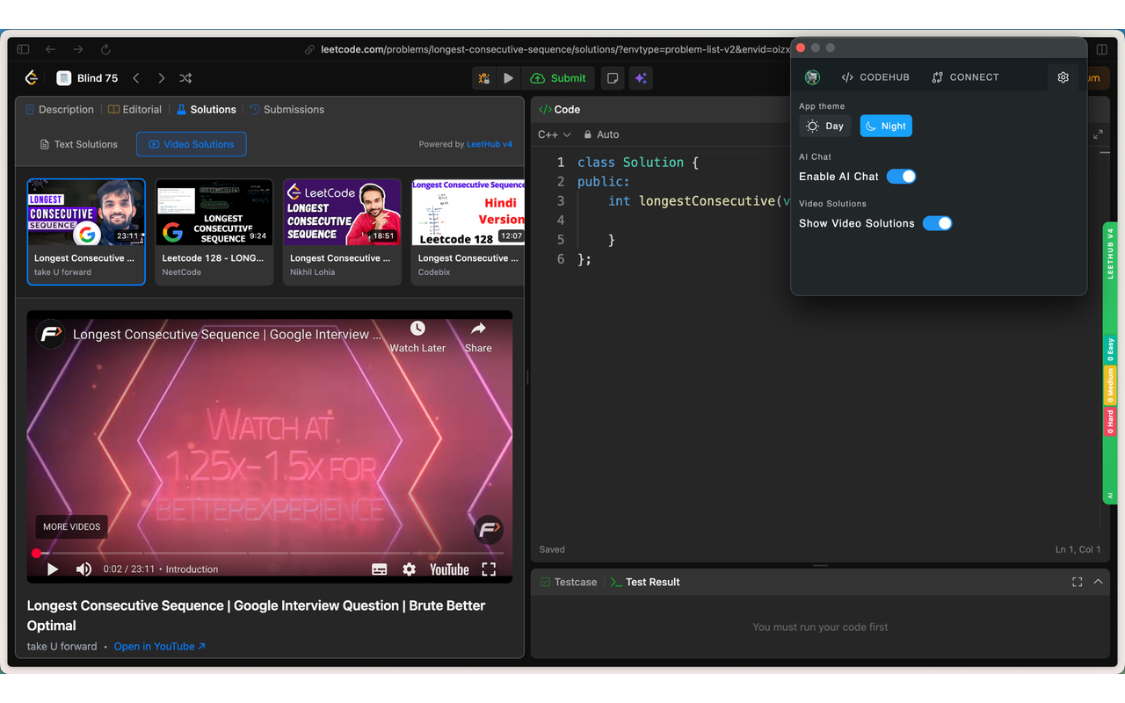Open the Blind 75 problem list

click(87, 78)
